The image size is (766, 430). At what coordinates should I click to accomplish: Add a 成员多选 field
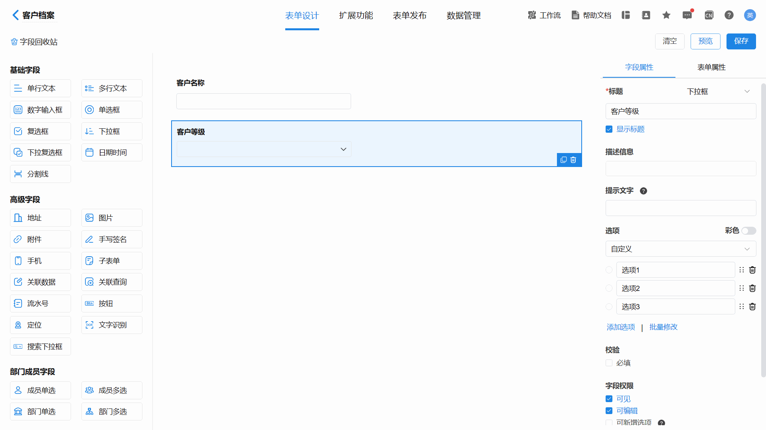[112, 390]
